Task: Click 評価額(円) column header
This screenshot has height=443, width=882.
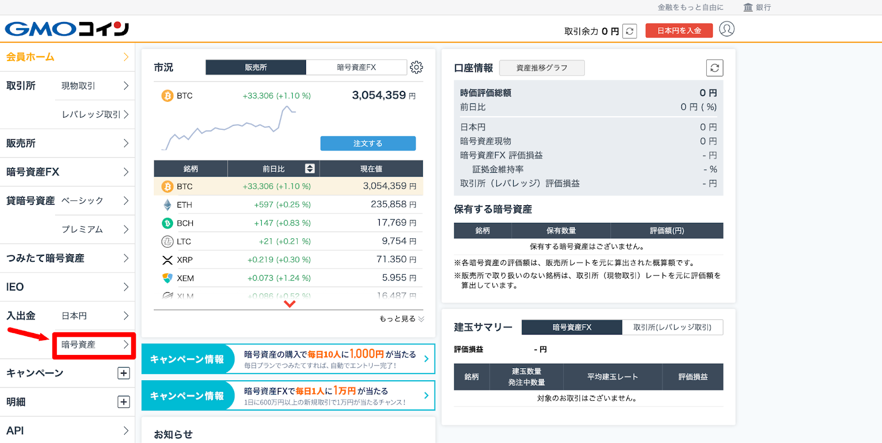Action: (x=667, y=231)
